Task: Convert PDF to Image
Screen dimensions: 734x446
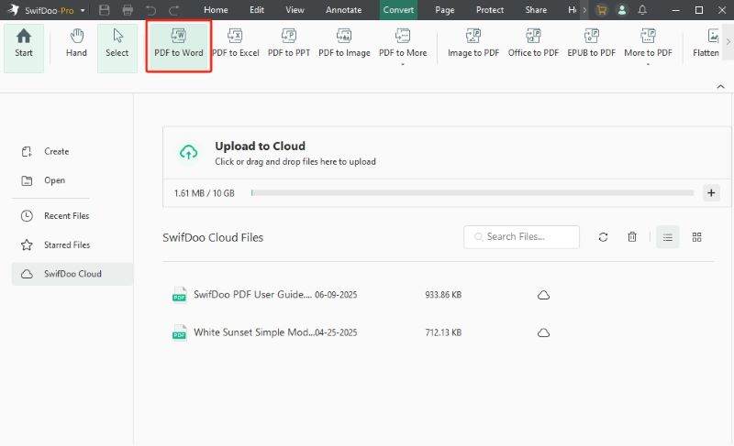Action: coord(345,43)
